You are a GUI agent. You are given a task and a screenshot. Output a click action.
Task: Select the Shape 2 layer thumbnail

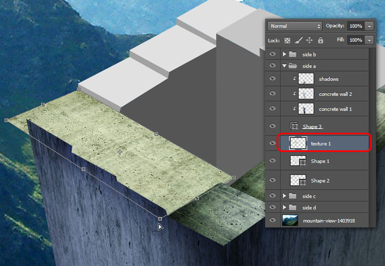pyautogui.click(x=298, y=181)
